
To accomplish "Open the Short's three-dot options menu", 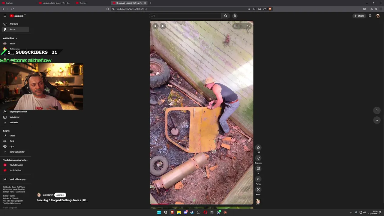I will (242, 26).
